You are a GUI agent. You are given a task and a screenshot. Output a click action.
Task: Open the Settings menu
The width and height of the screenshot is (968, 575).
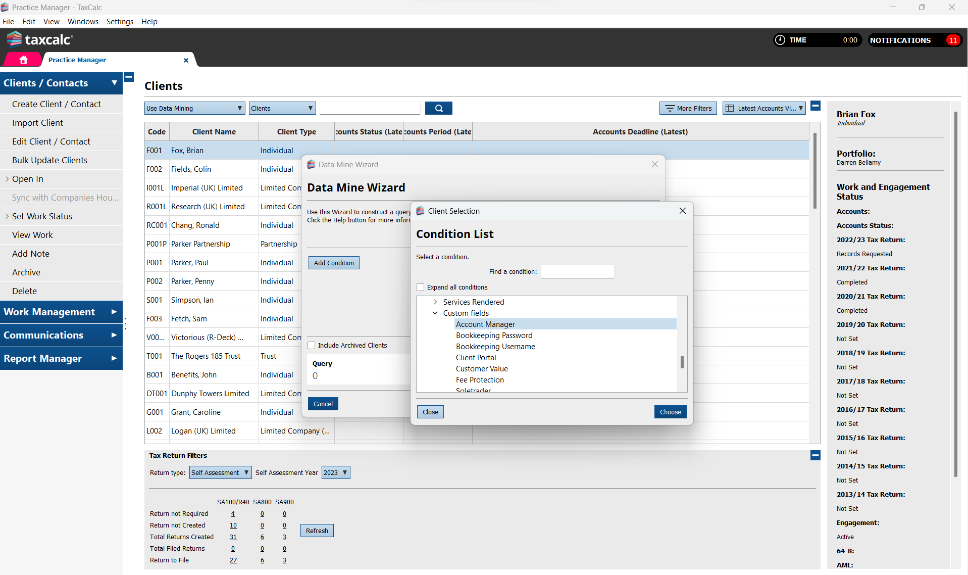click(x=120, y=22)
